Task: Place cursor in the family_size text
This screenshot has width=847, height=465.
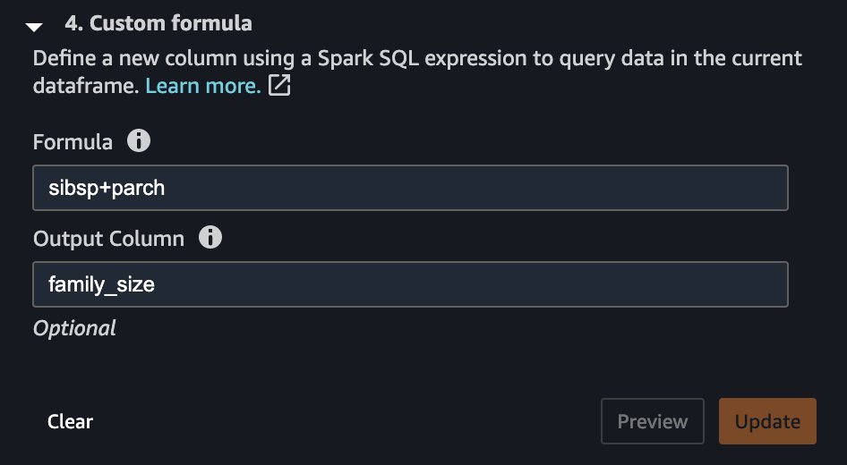Action: pos(101,284)
